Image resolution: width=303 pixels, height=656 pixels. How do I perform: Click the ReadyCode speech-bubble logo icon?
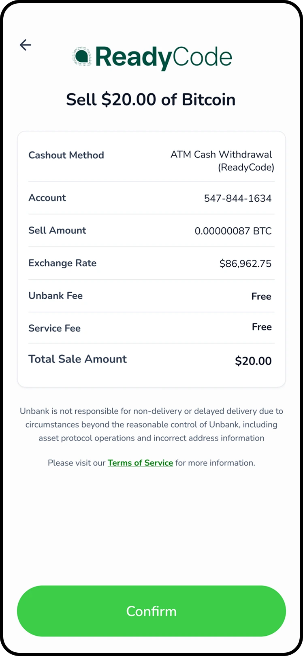tap(82, 56)
